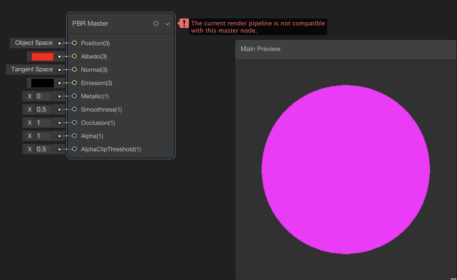Click the Occlusion X value field
The height and width of the screenshot is (280, 457).
(x=43, y=123)
